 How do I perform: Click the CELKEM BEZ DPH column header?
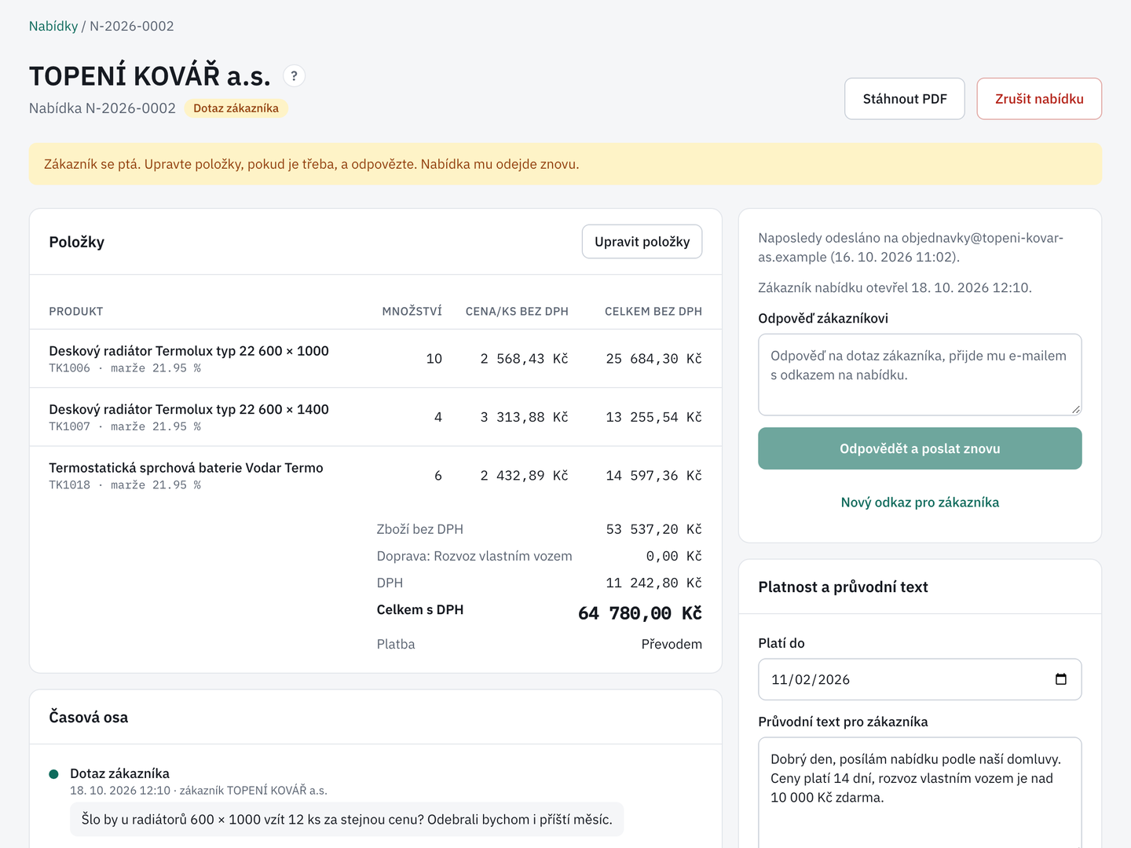point(653,312)
